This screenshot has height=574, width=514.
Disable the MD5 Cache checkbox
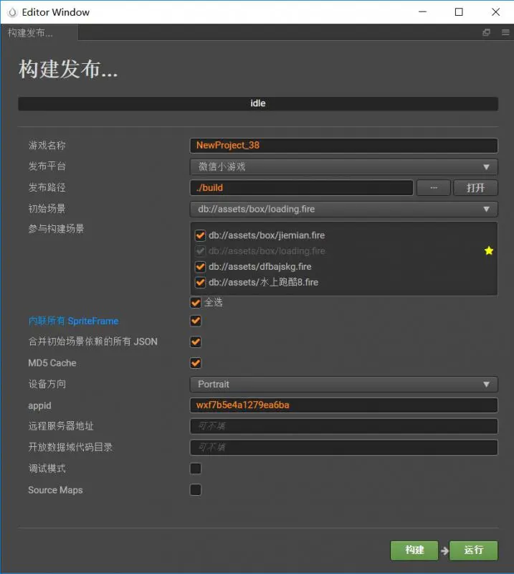point(196,363)
